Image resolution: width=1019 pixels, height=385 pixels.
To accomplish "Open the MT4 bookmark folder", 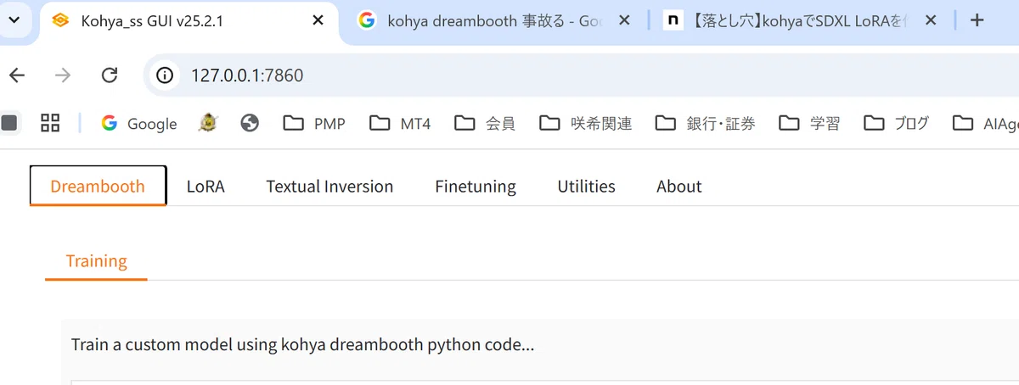I will (401, 124).
